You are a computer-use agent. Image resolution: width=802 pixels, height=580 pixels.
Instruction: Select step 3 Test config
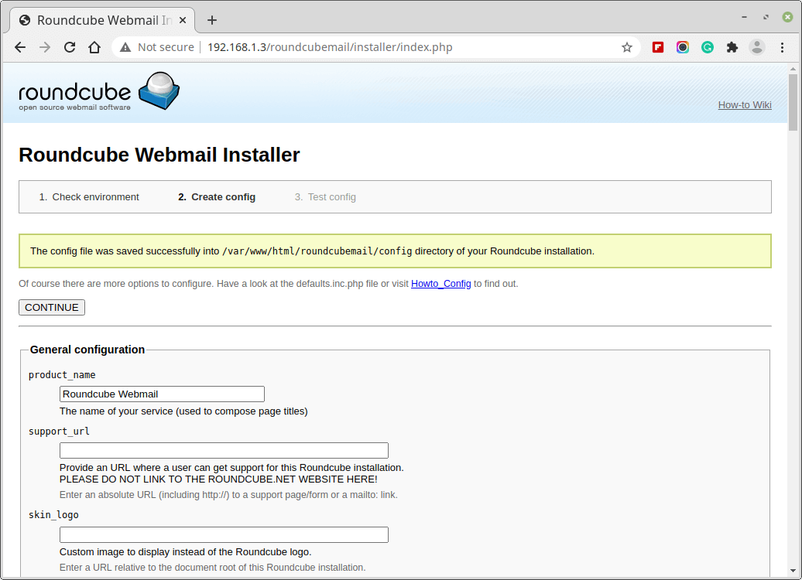(x=325, y=197)
